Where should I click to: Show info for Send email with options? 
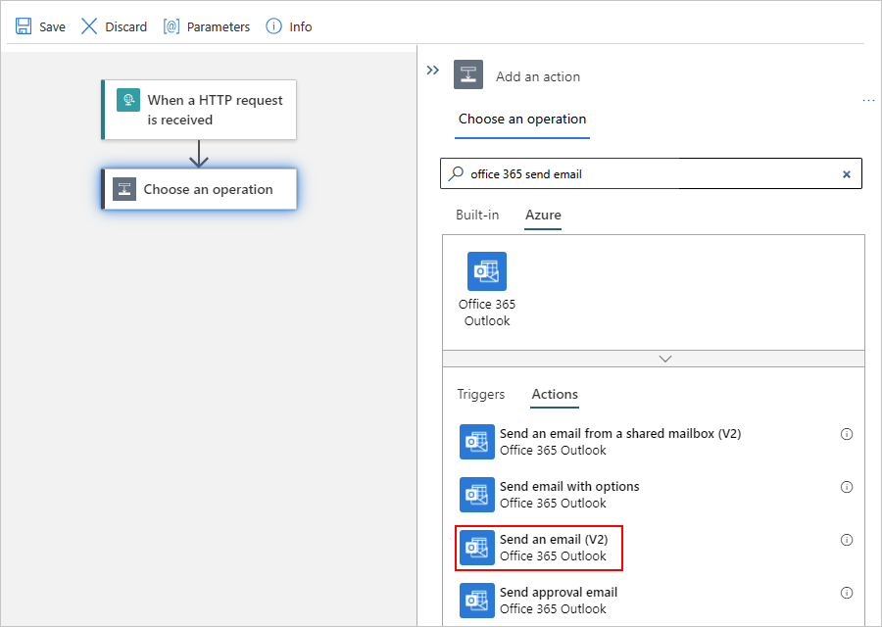pos(847,487)
